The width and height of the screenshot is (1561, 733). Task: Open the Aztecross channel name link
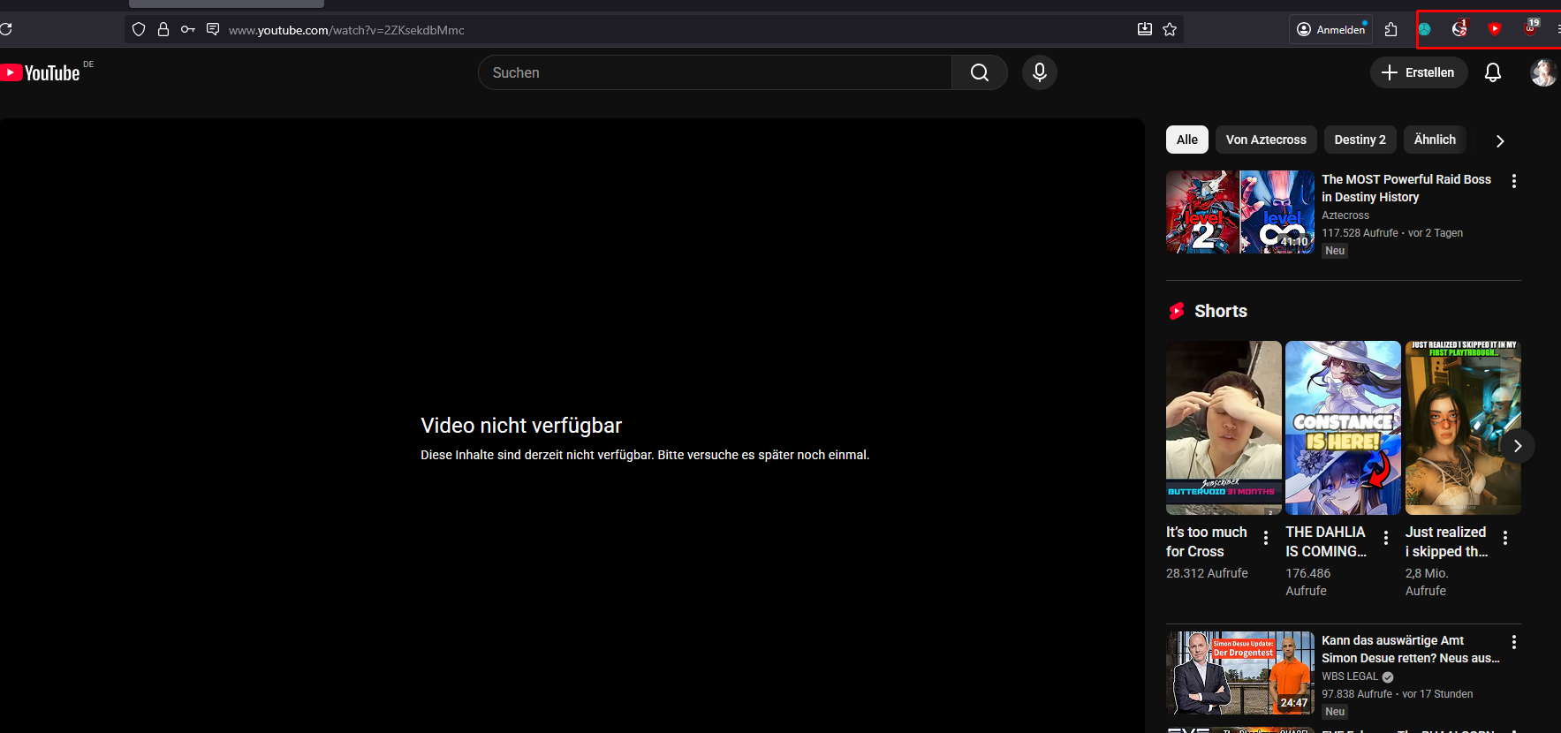[x=1345, y=215]
